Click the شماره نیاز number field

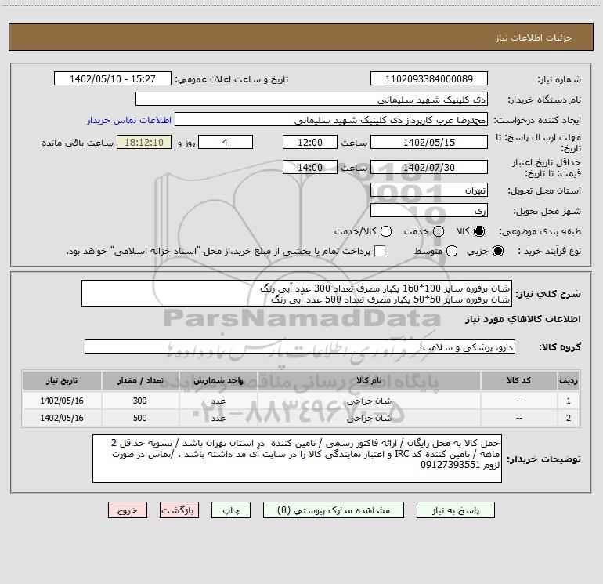tap(429, 79)
